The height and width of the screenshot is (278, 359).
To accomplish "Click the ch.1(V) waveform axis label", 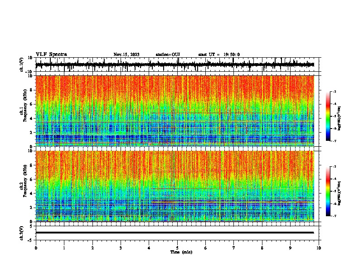I will pos(22,65).
